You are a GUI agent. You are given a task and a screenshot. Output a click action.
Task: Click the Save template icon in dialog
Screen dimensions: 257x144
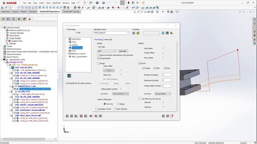click(134, 33)
